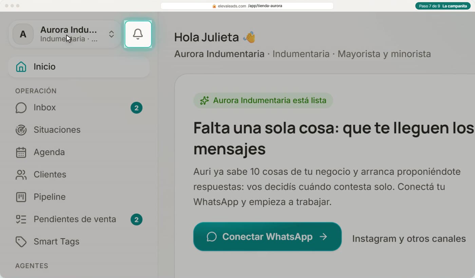Click the Smart Tags tag icon

(21, 241)
